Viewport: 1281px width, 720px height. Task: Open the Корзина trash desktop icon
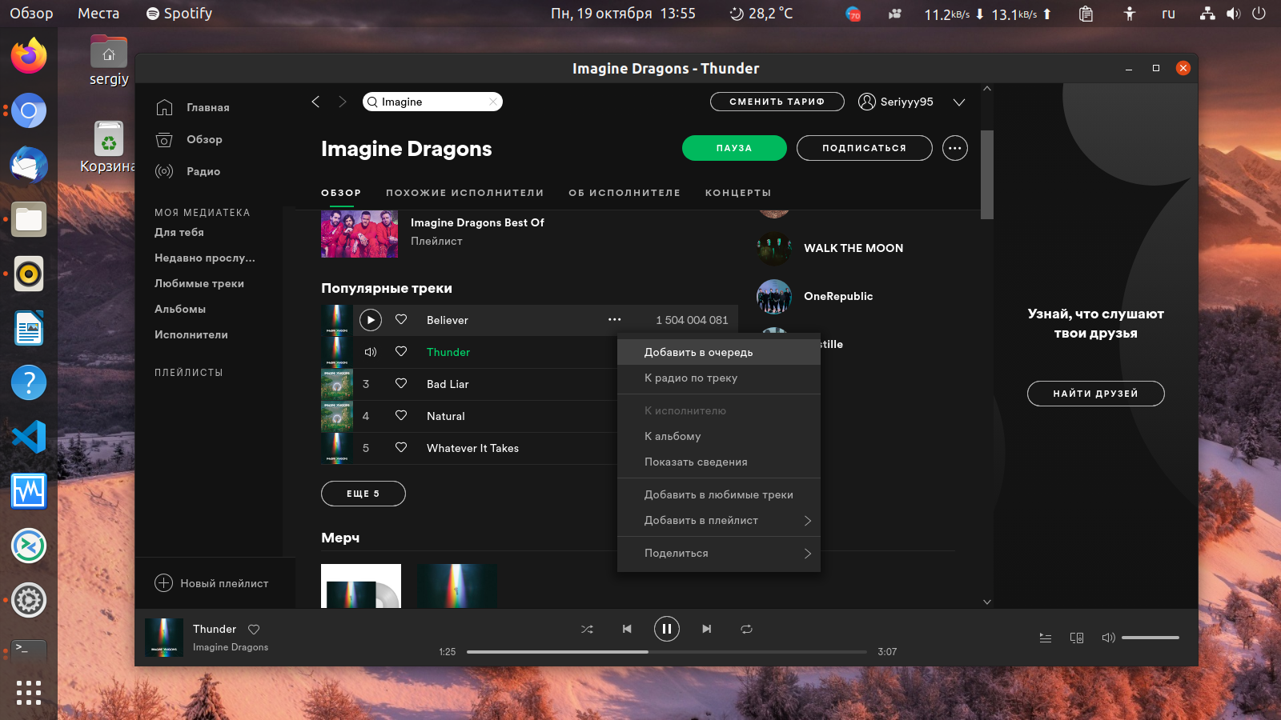tap(109, 147)
